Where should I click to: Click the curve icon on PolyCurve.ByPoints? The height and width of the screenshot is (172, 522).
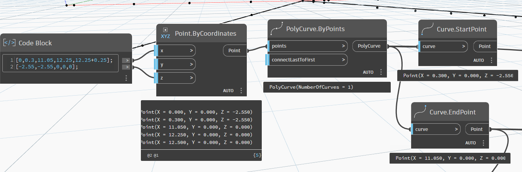click(x=276, y=29)
